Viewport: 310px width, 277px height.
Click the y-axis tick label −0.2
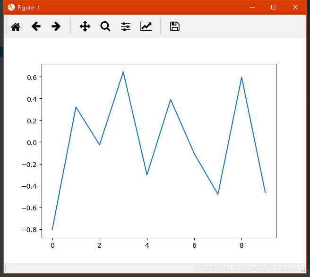click(x=29, y=164)
